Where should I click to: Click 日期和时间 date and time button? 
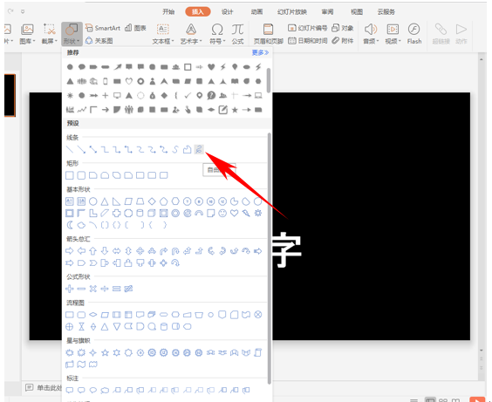click(308, 41)
